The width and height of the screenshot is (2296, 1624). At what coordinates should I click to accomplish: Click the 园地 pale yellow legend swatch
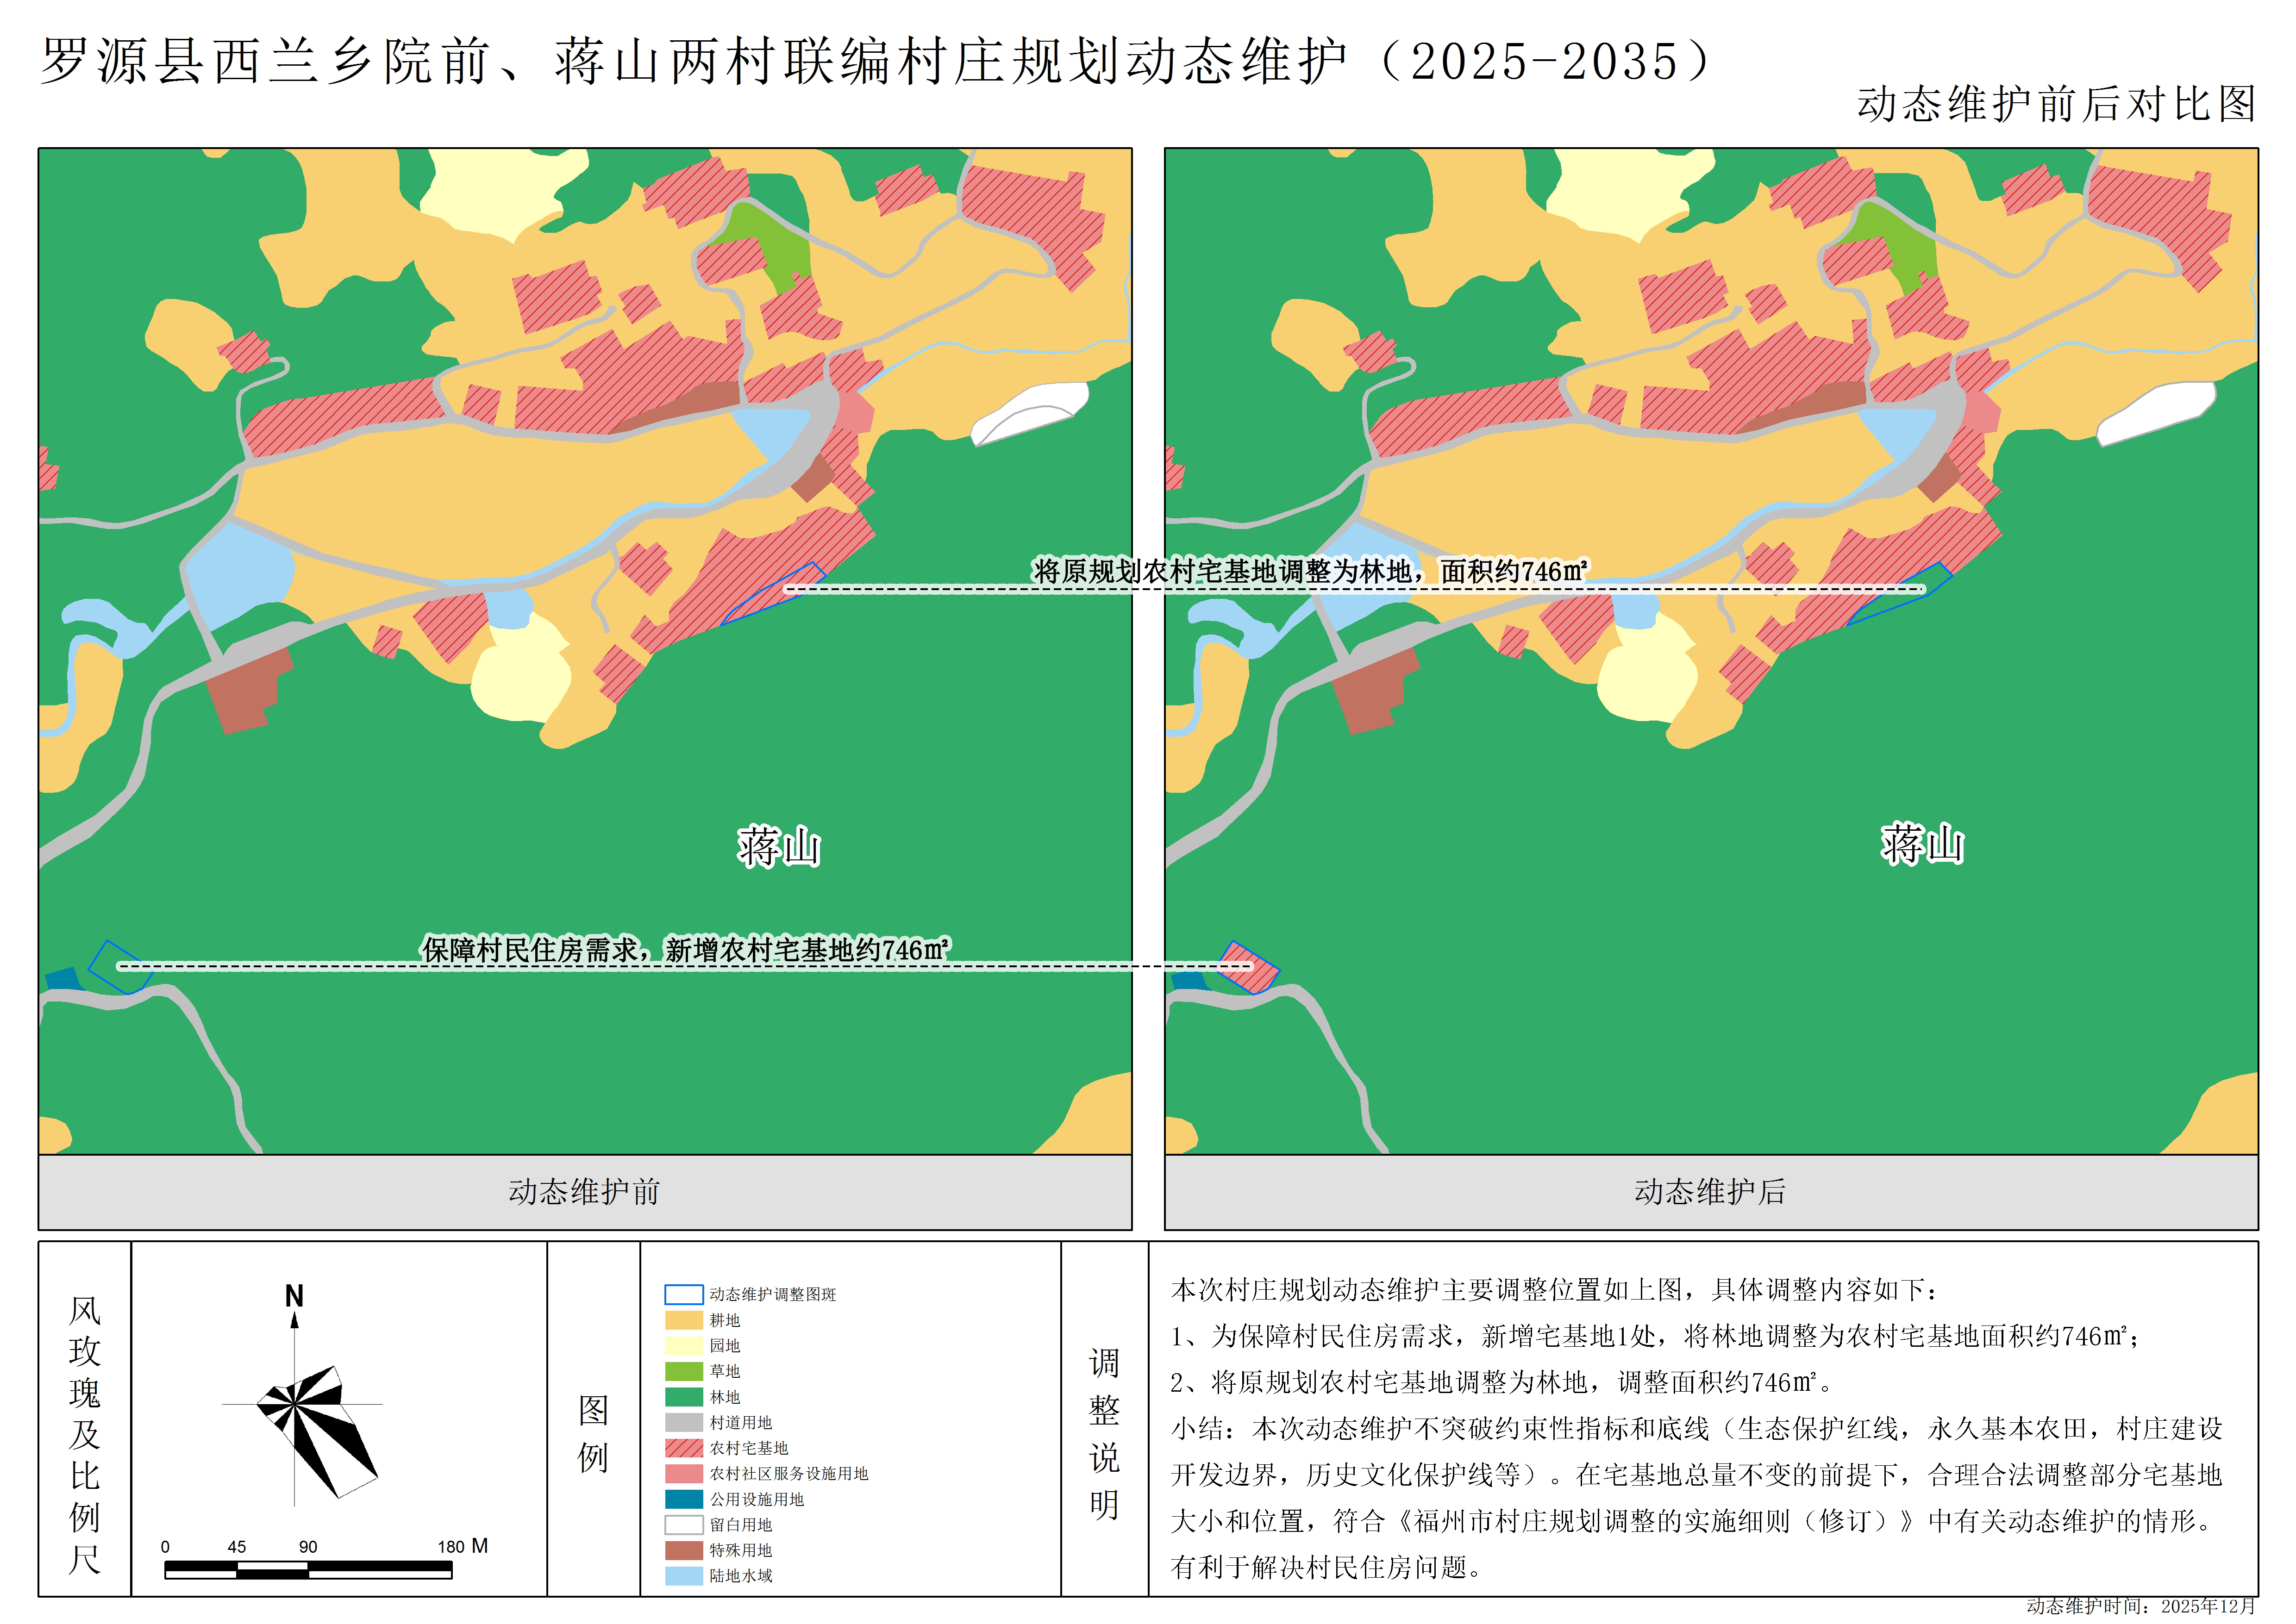pyautogui.click(x=683, y=1346)
